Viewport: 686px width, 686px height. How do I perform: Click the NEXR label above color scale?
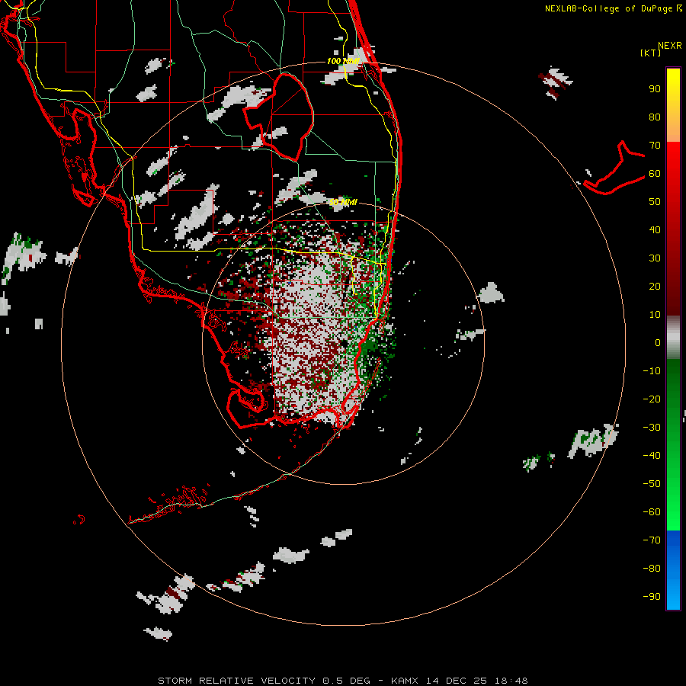670,46
